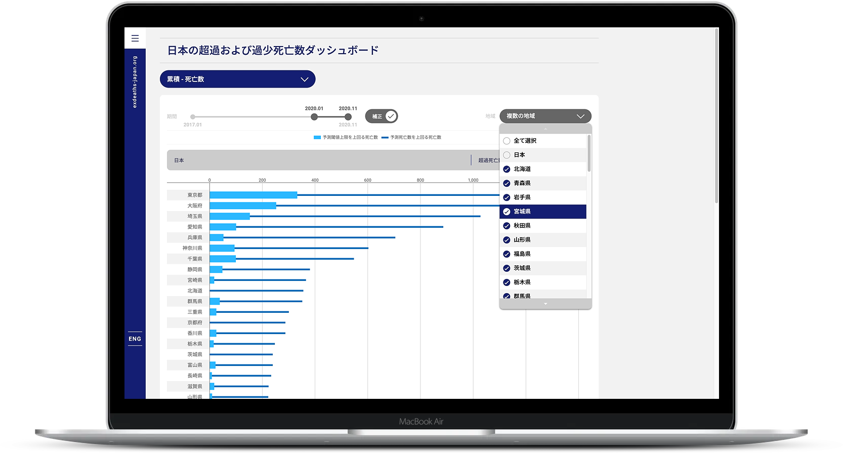Image resolution: width=843 pixels, height=453 pixels.
Task: Click the dark-blue 予測死亡数 legend marker
Action: [385, 137]
